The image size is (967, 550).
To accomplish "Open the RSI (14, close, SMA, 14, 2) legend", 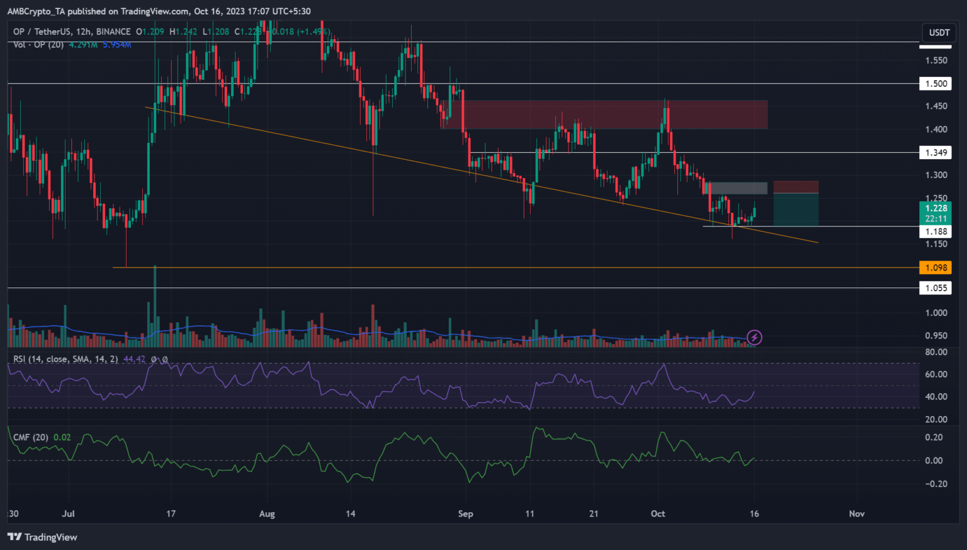I will pos(65,359).
